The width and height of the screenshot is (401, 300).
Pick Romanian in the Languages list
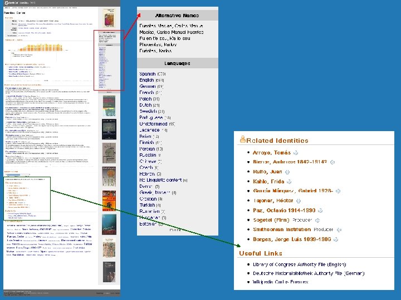[x=149, y=211]
